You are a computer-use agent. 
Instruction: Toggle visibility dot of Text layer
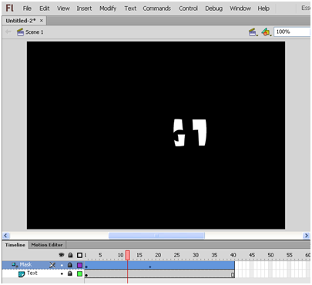[x=62, y=273]
